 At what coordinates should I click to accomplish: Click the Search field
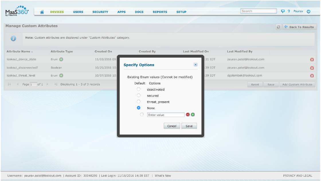pyautogui.click(x=258, y=11)
